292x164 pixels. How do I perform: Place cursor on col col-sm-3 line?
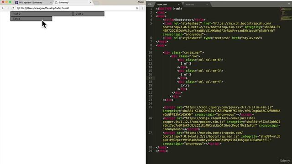[200, 71]
